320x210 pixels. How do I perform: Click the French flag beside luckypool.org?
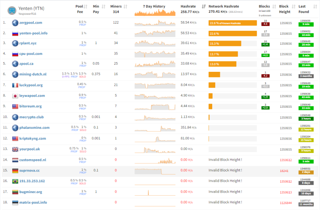[15, 85]
